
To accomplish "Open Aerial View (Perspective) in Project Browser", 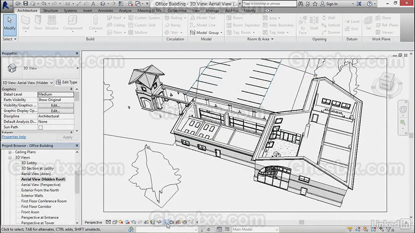I will (x=41, y=185).
